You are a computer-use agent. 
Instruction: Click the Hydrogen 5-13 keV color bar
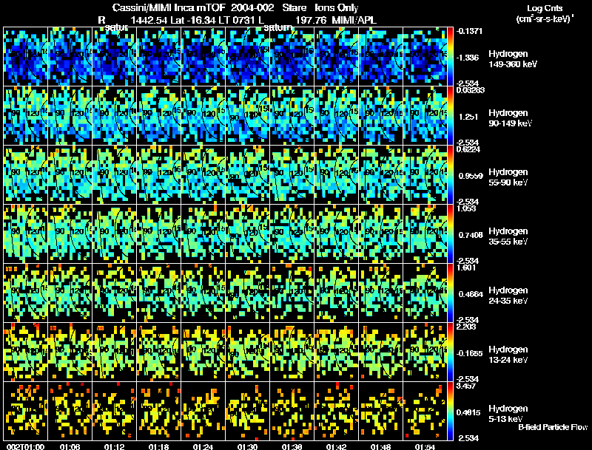450,411
